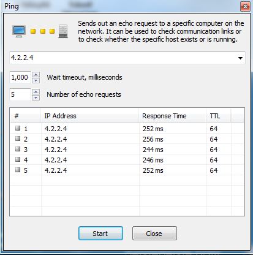253x255 pixels.
Task: Increase the wait timeout value
Action: 36,75
